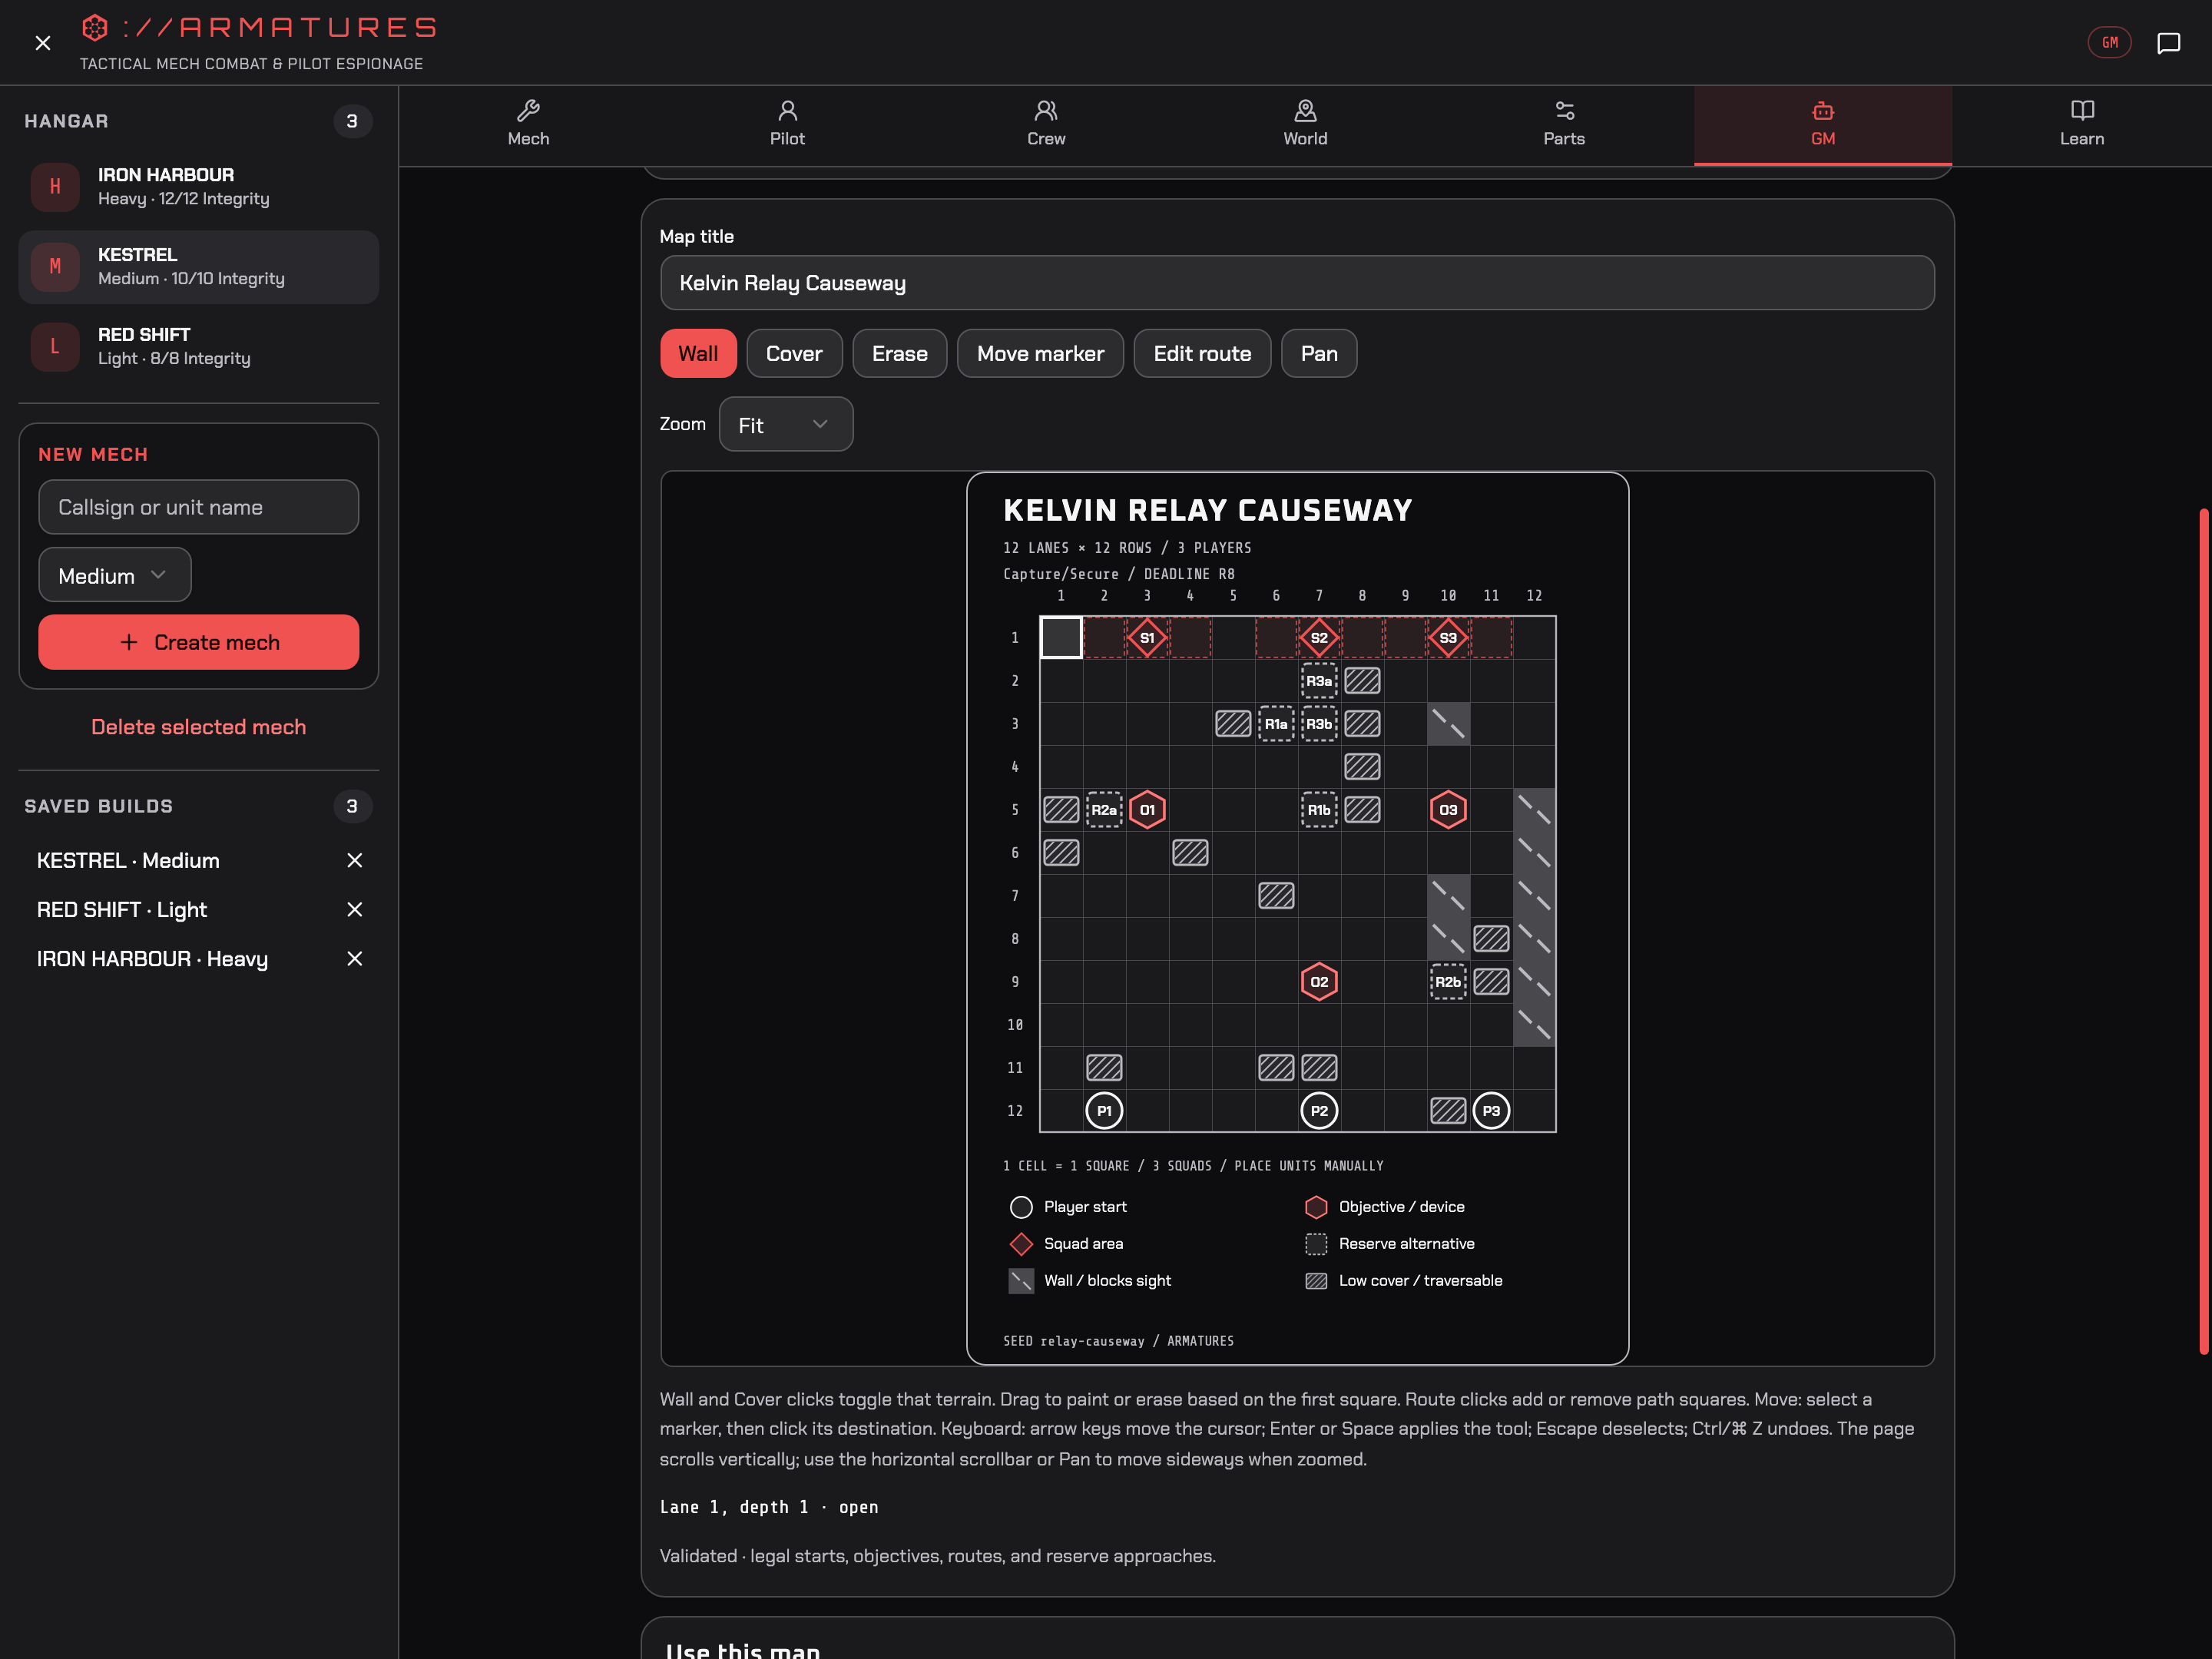Screen dimensions: 2212x1659
Task: Activate the Edit route tool
Action: point(1202,353)
